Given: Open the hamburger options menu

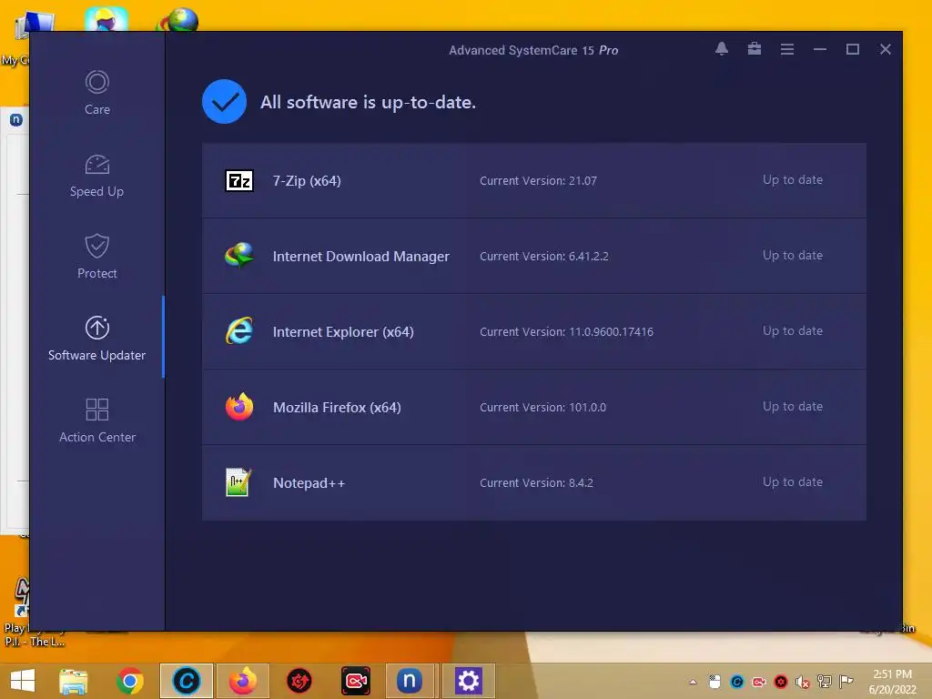Looking at the screenshot, I should [787, 49].
